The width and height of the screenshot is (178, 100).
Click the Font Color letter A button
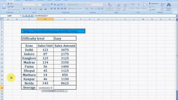tap(46, 9)
